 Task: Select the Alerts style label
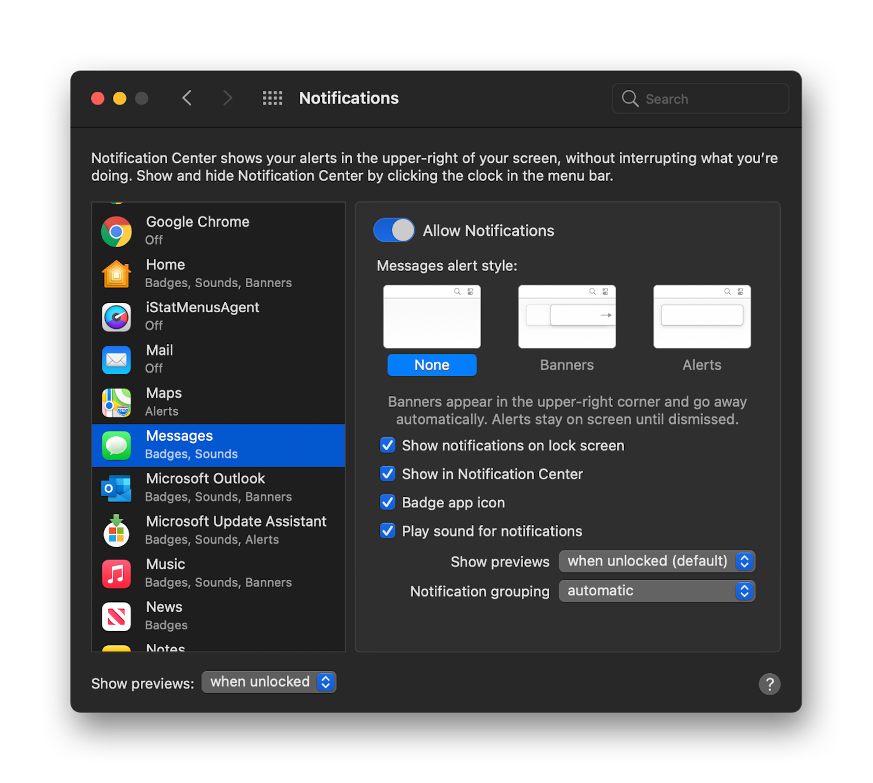[x=702, y=365]
